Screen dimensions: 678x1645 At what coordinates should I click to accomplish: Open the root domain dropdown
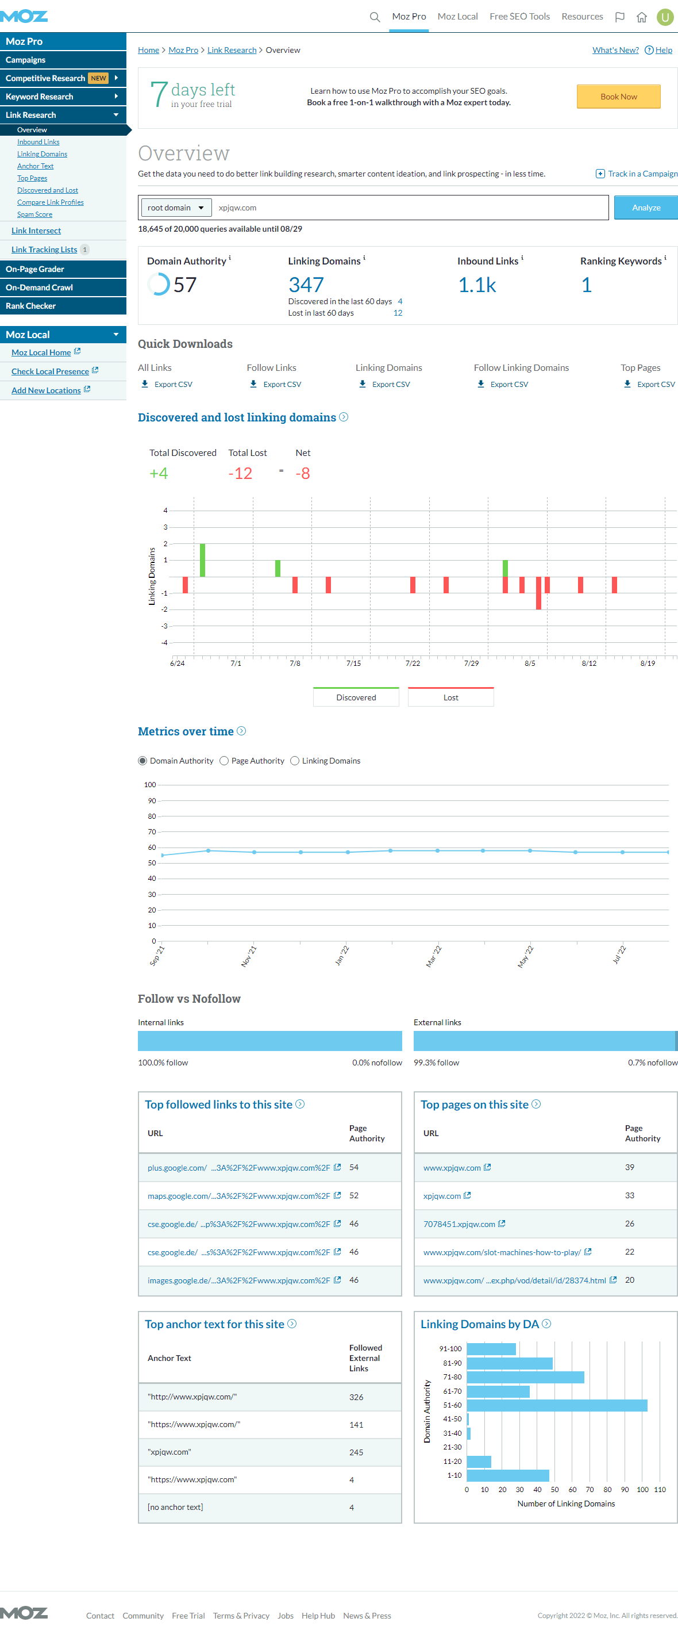point(176,208)
